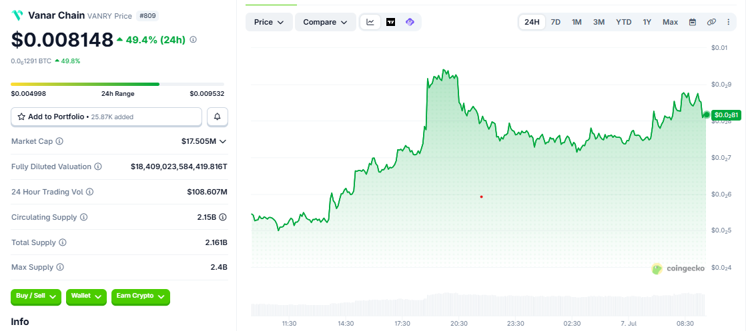Viewport: 746px width, 331px height.
Task: Click the VANRY Price ticker text
Action: click(x=109, y=16)
